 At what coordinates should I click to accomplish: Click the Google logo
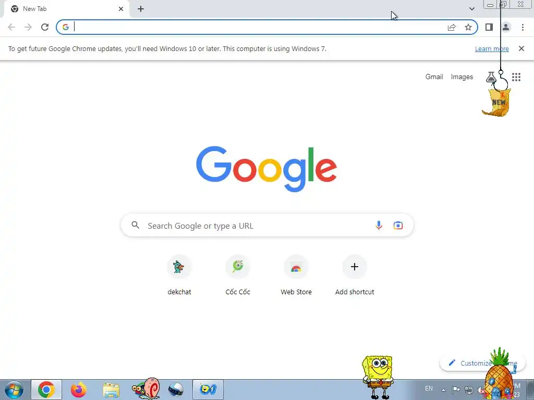[266, 169]
